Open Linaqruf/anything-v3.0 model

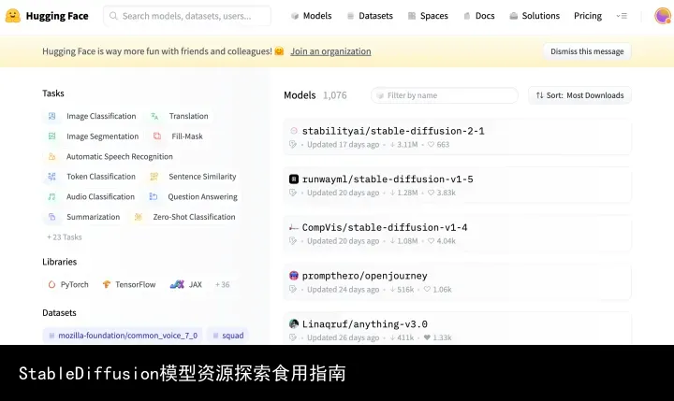coord(364,324)
